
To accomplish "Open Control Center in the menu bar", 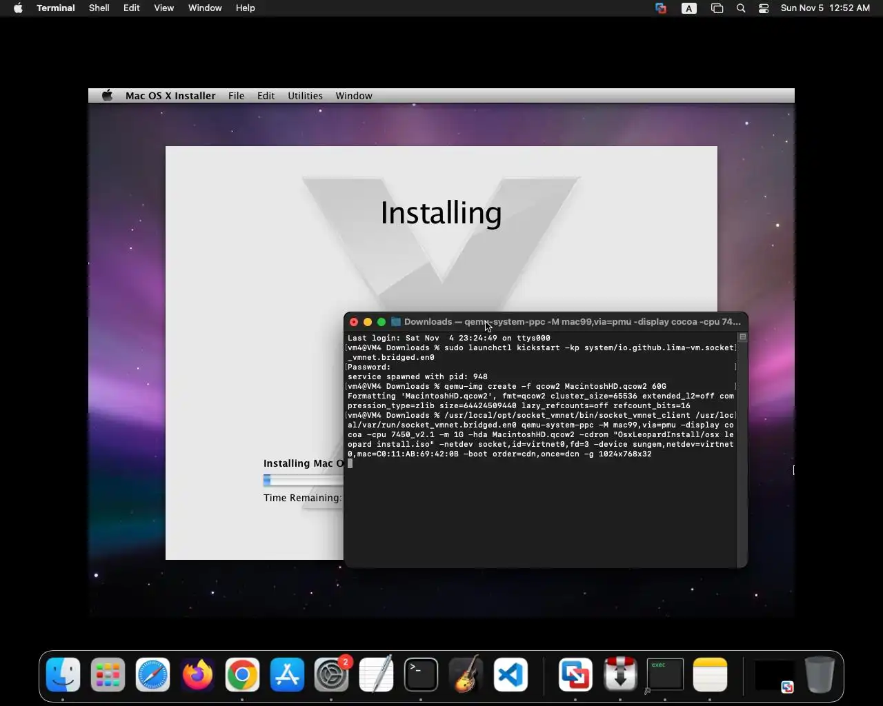I will pos(764,8).
